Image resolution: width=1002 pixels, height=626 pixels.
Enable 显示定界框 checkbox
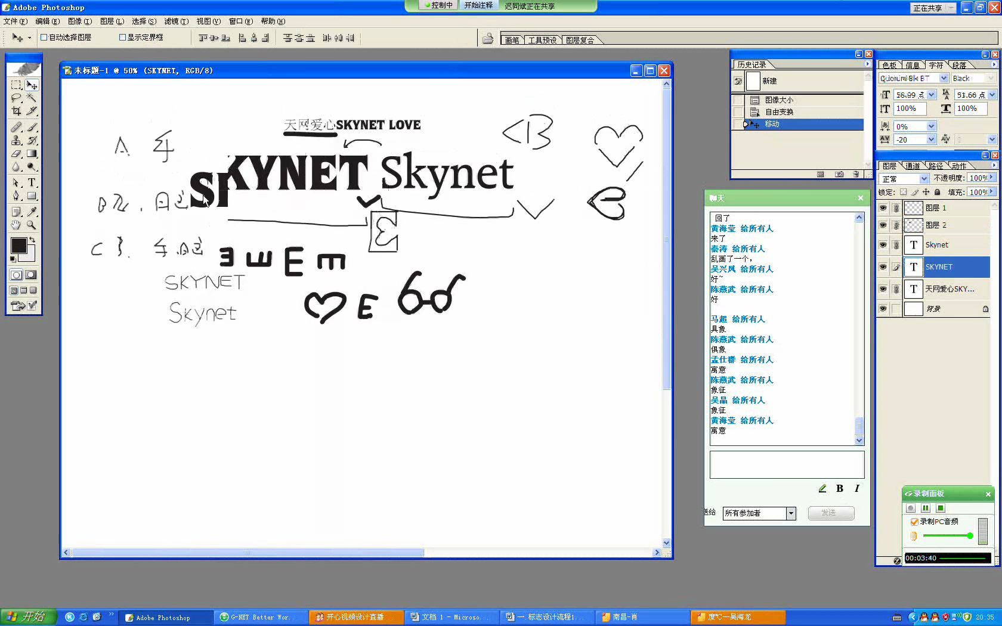point(122,37)
